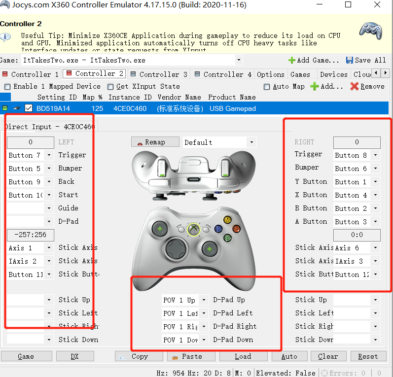This screenshot has height=377, width=393.
Task: Click the Game button at bottom
Action: coord(26,356)
